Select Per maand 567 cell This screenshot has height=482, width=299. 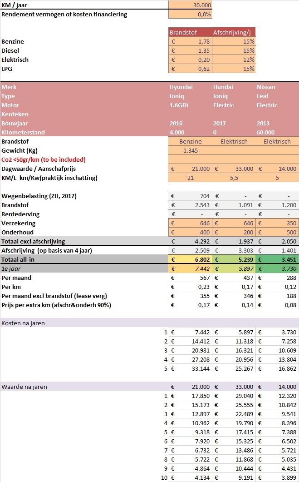point(190,278)
